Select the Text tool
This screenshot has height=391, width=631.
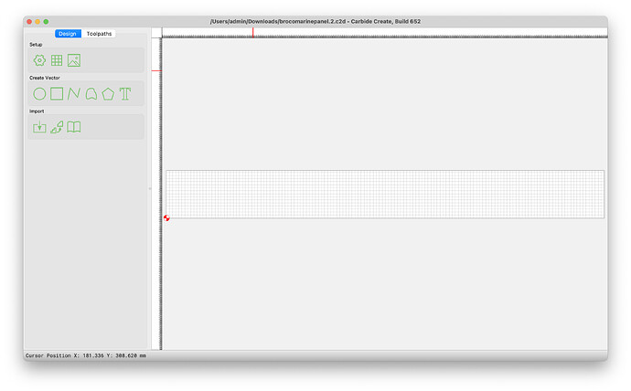[x=125, y=94]
